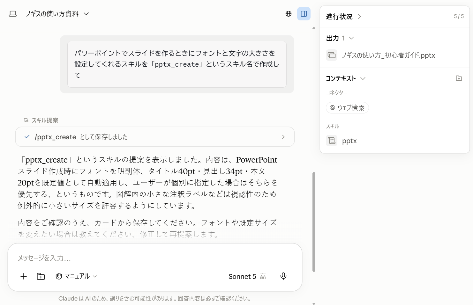Click the laptop icon beside the conversation title
Screen dimensions: 473x305
click(x=13, y=14)
